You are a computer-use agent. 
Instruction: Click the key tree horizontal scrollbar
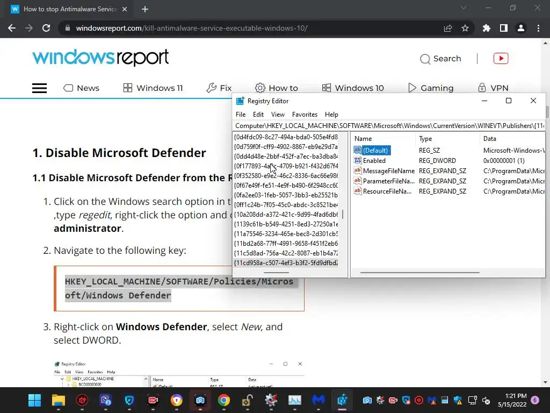coord(277,273)
